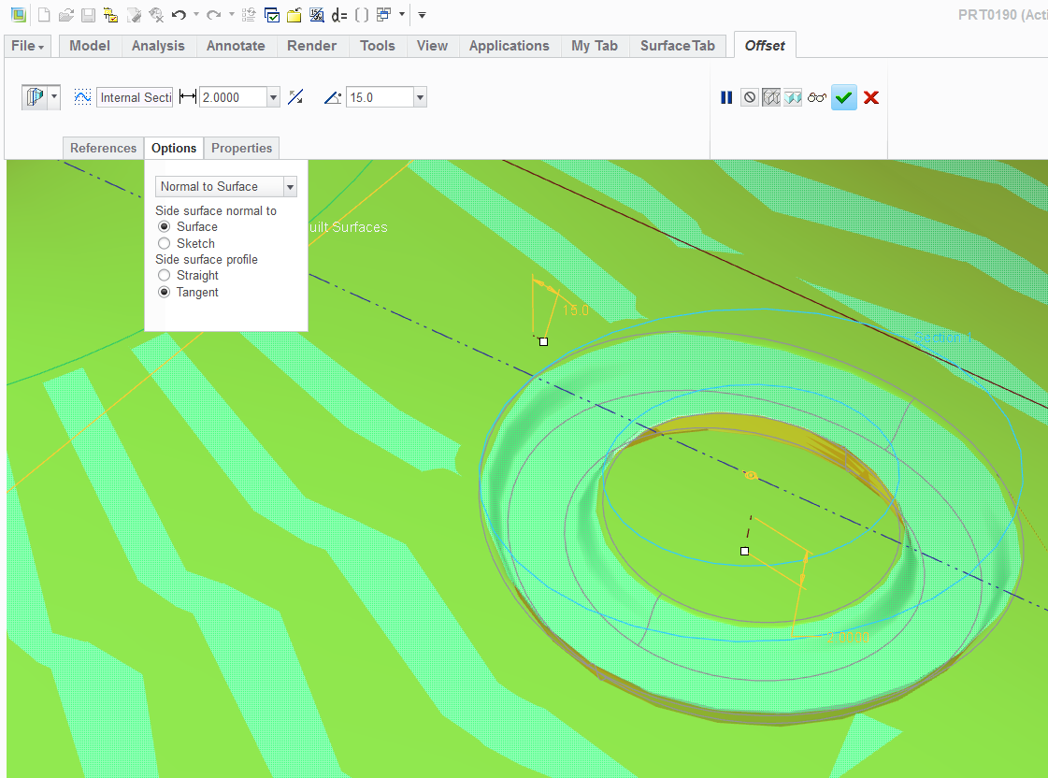
Task: Click the no preview icon
Action: tap(749, 97)
